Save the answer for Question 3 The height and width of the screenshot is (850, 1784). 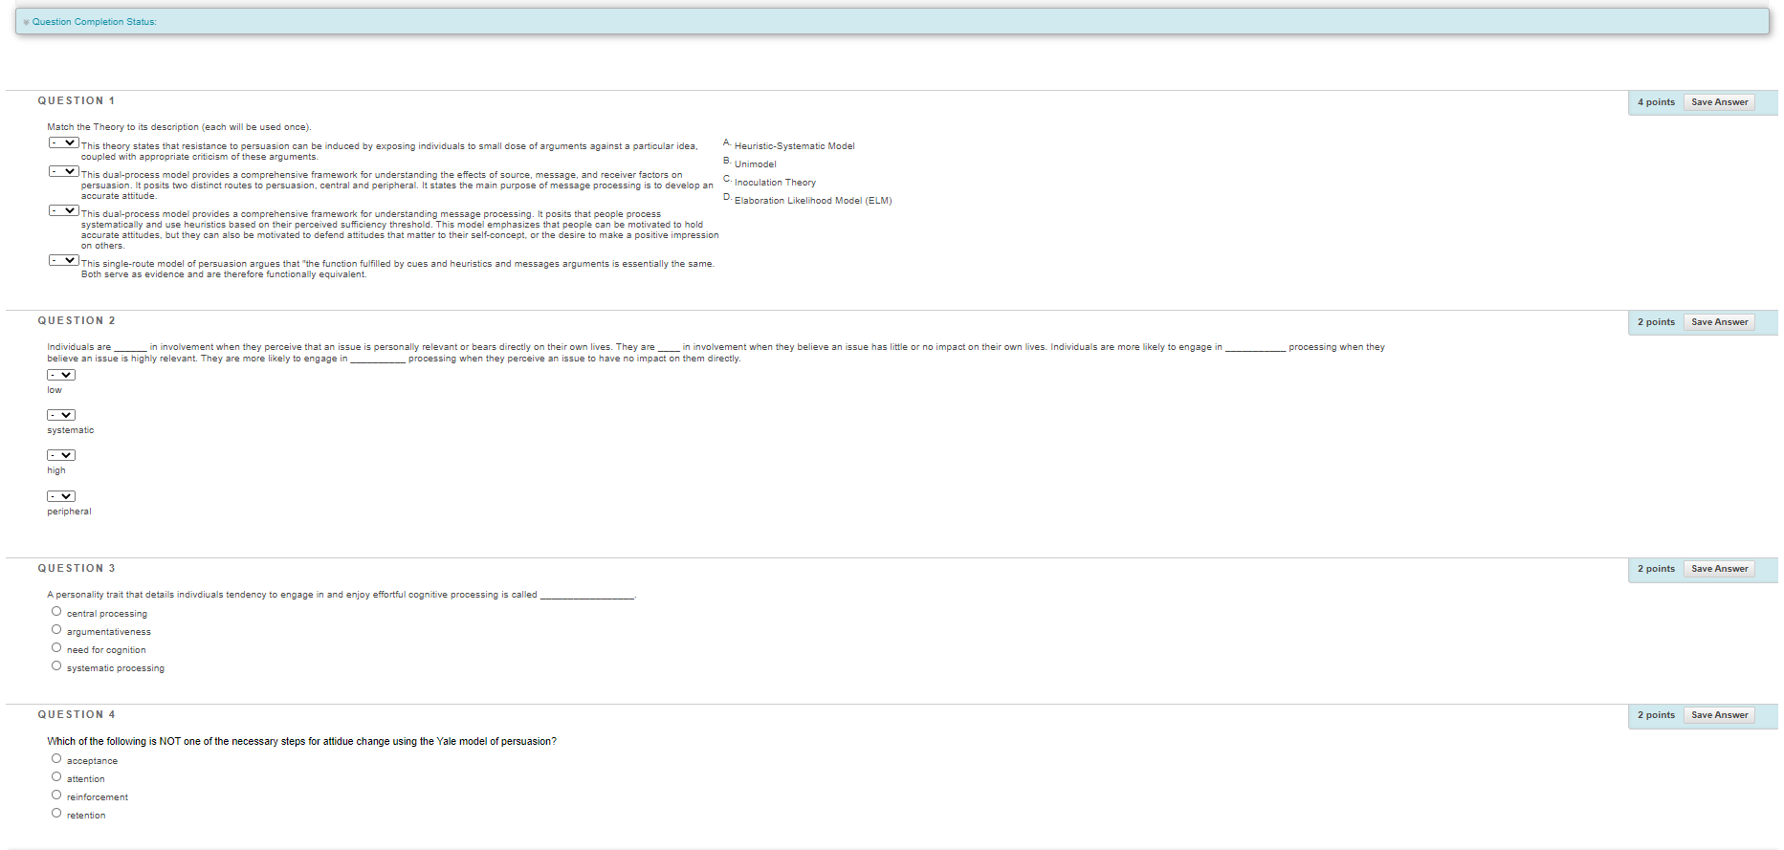click(1719, 569)
